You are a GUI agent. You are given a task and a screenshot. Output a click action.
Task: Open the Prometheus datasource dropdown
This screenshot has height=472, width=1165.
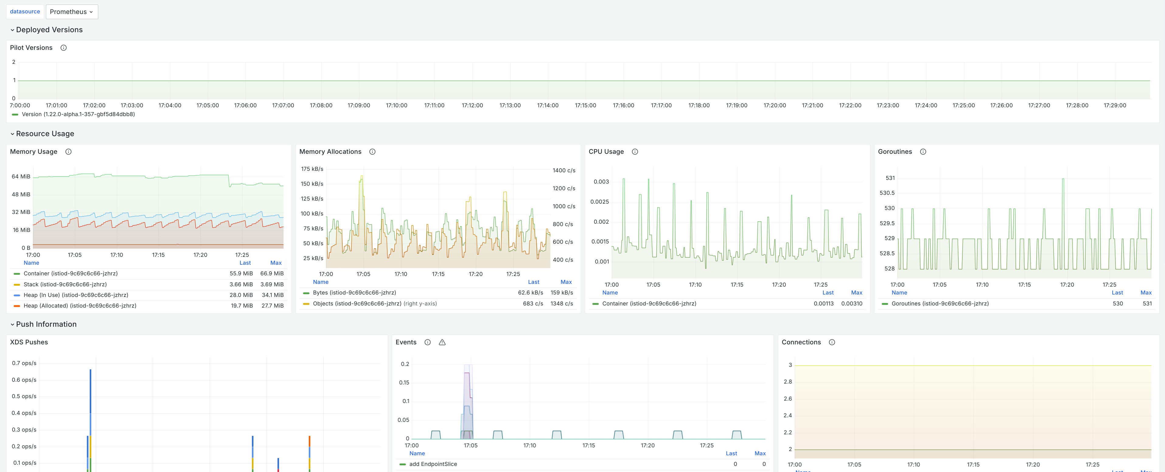(x=72, y=12)
